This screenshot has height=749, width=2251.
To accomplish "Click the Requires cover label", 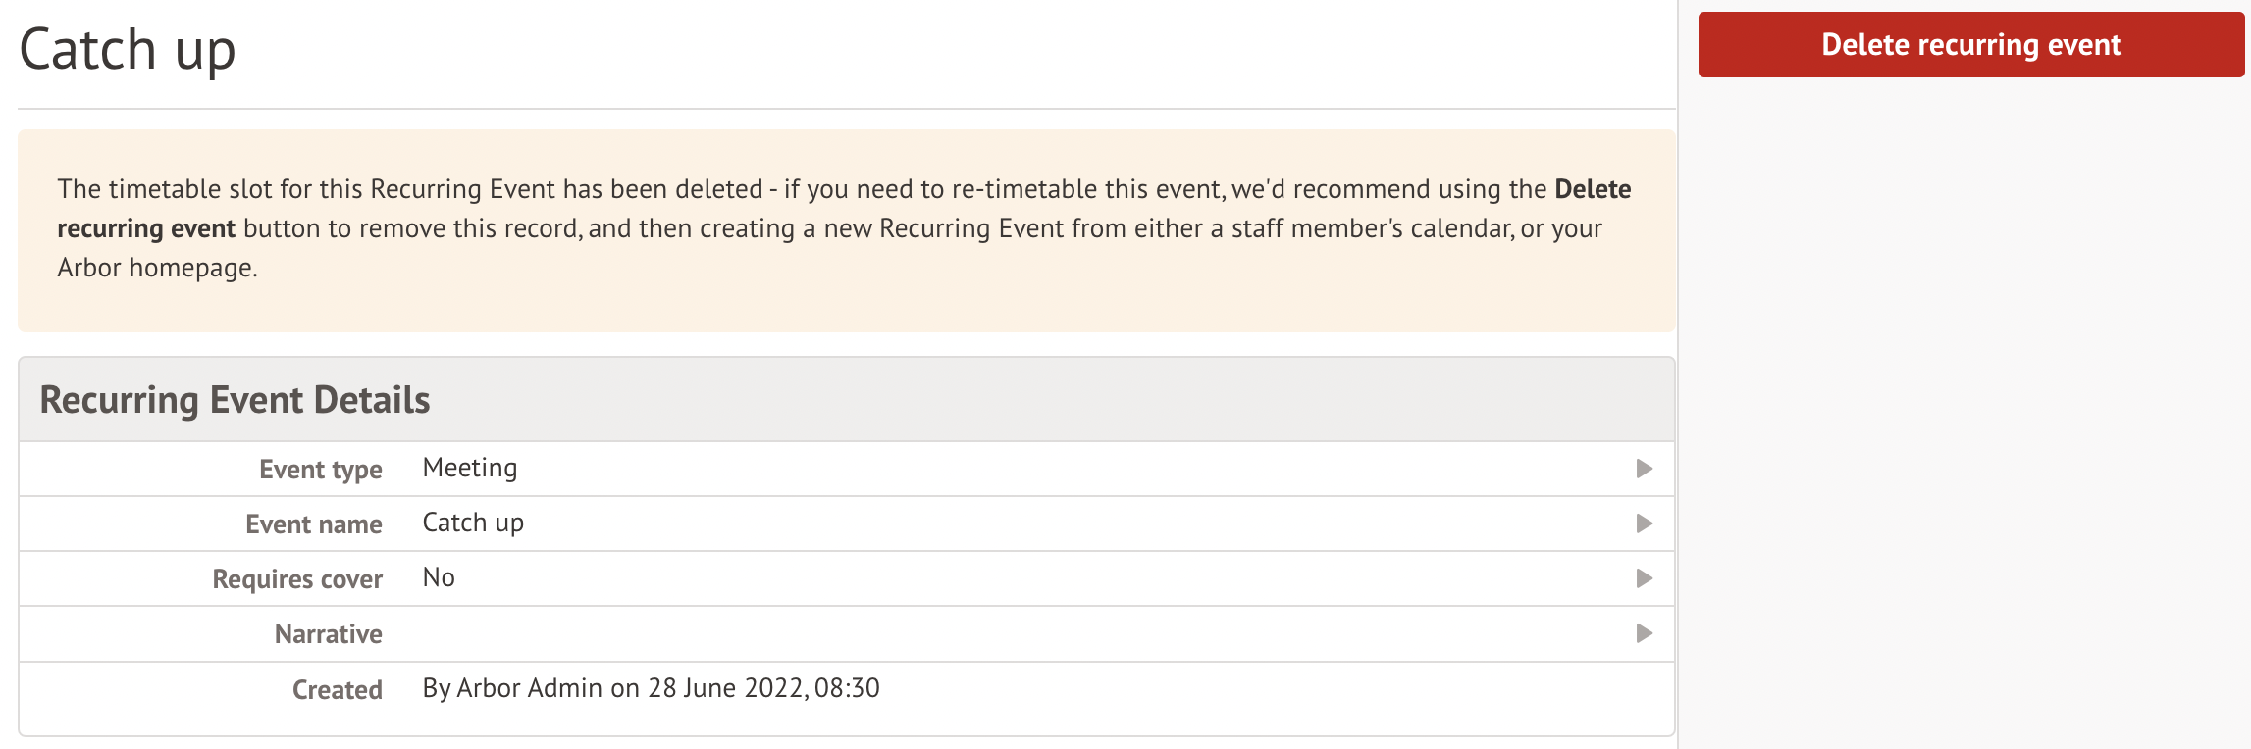I will click(x=296, y=579).
